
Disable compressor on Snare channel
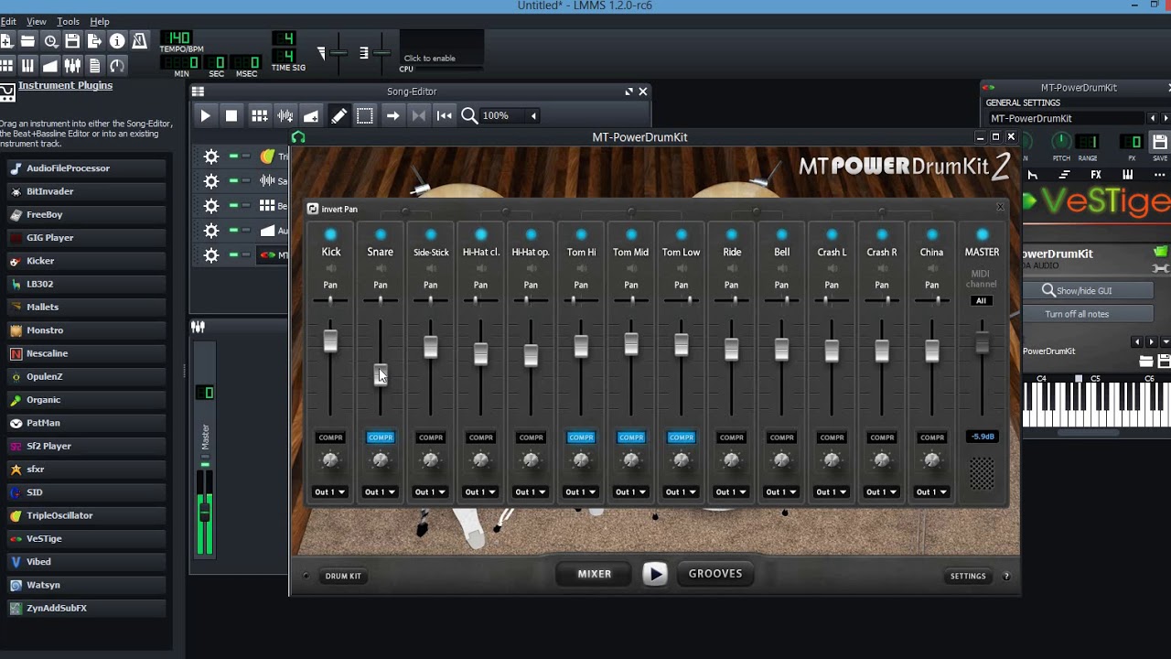tap(381, 438)
